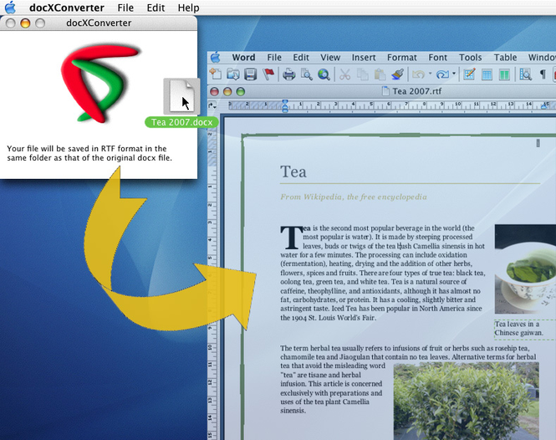Screen dimensions: 556x440
Task: Click the 'Your file will be saved' message
Action: click(89, 153)
